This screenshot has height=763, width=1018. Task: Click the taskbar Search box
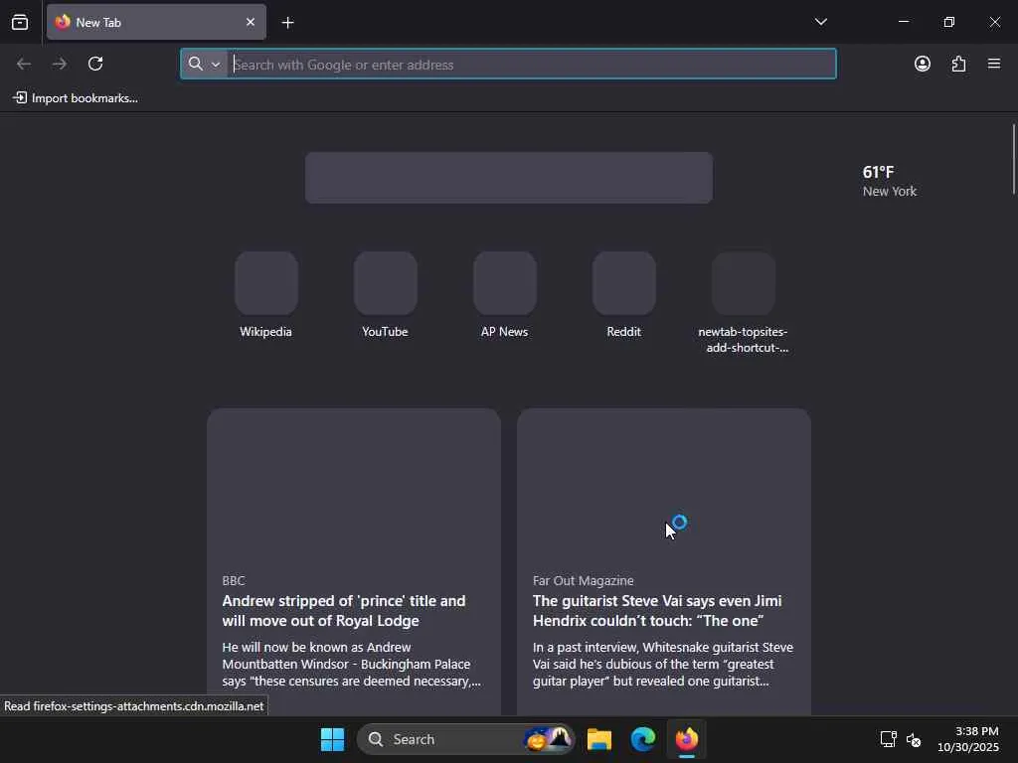[x=465, y=739]
